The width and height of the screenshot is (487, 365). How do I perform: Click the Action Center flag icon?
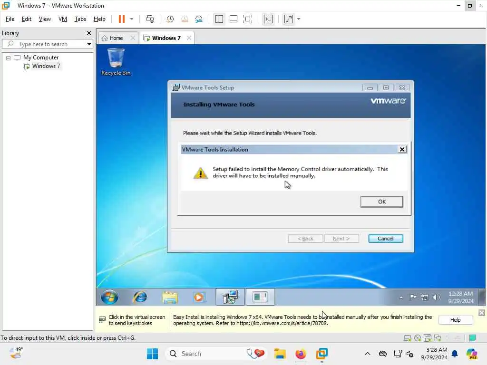[413, 298]
